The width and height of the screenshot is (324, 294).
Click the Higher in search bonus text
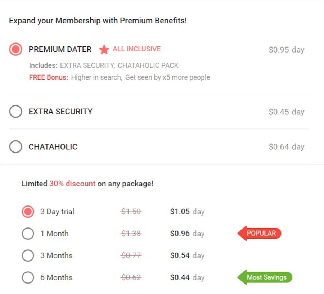point(95,77)
